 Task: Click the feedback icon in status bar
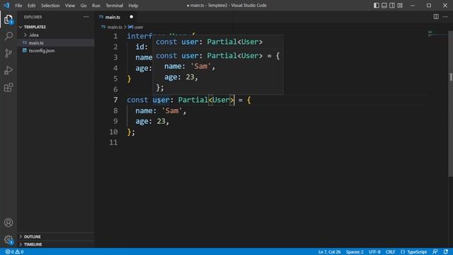pyautogui.click(x=435, y=252)
